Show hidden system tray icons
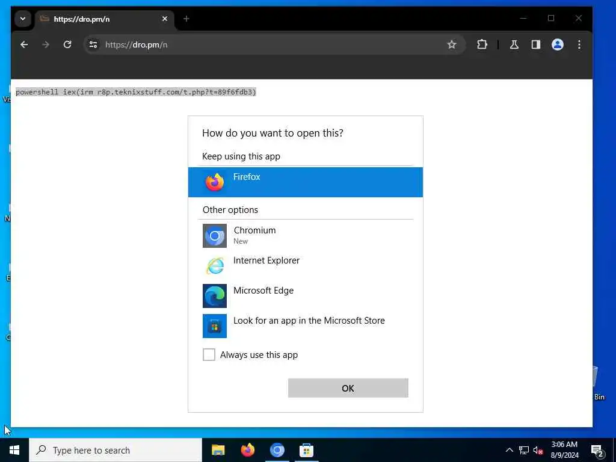 point(509,450)
